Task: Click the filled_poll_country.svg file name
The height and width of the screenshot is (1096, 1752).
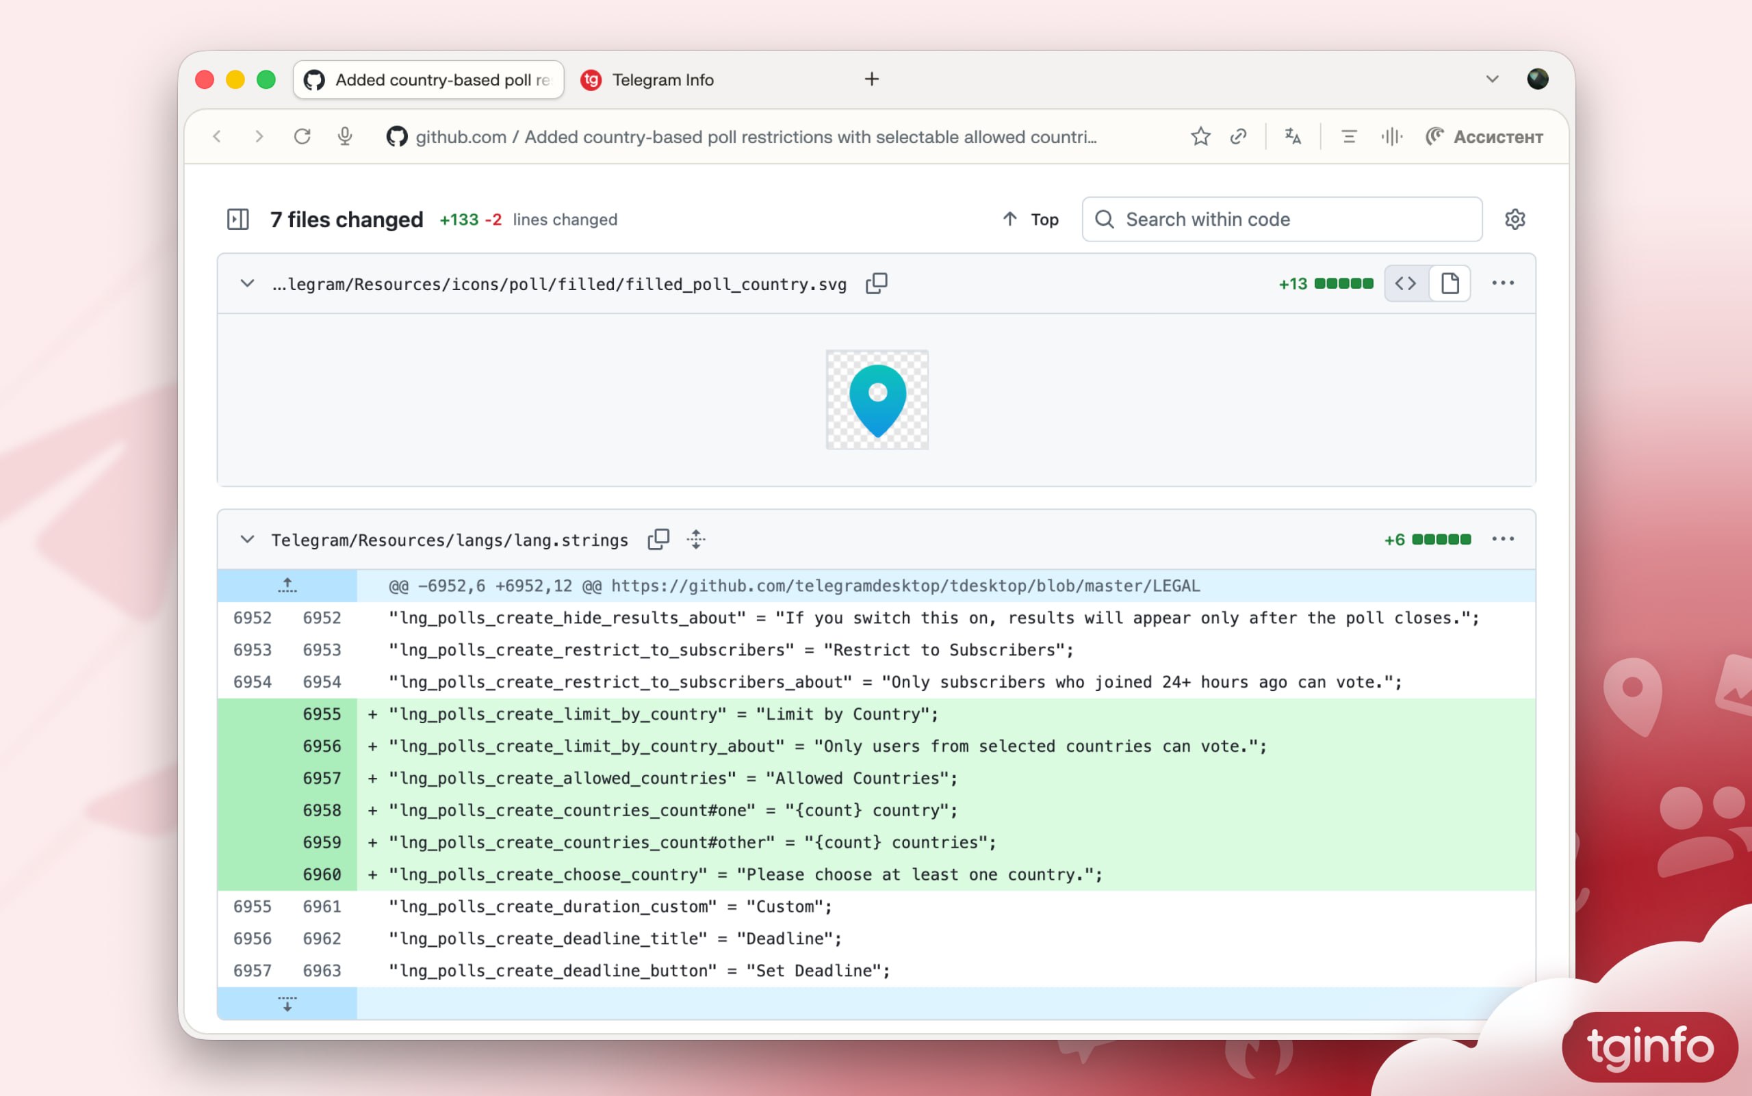Action: point(559,284)
